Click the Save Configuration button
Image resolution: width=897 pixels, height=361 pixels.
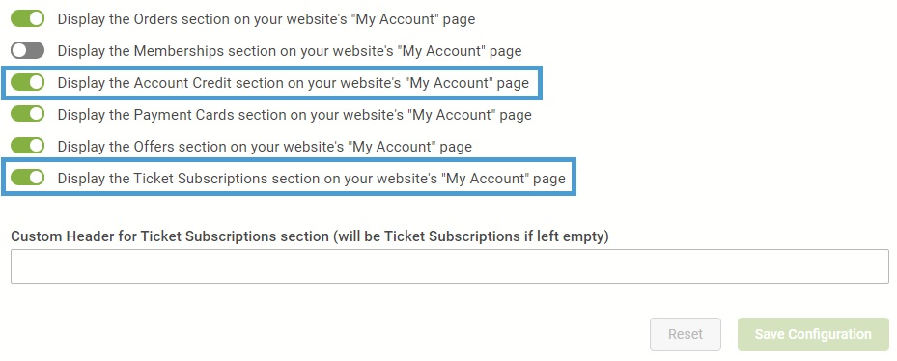813,334
